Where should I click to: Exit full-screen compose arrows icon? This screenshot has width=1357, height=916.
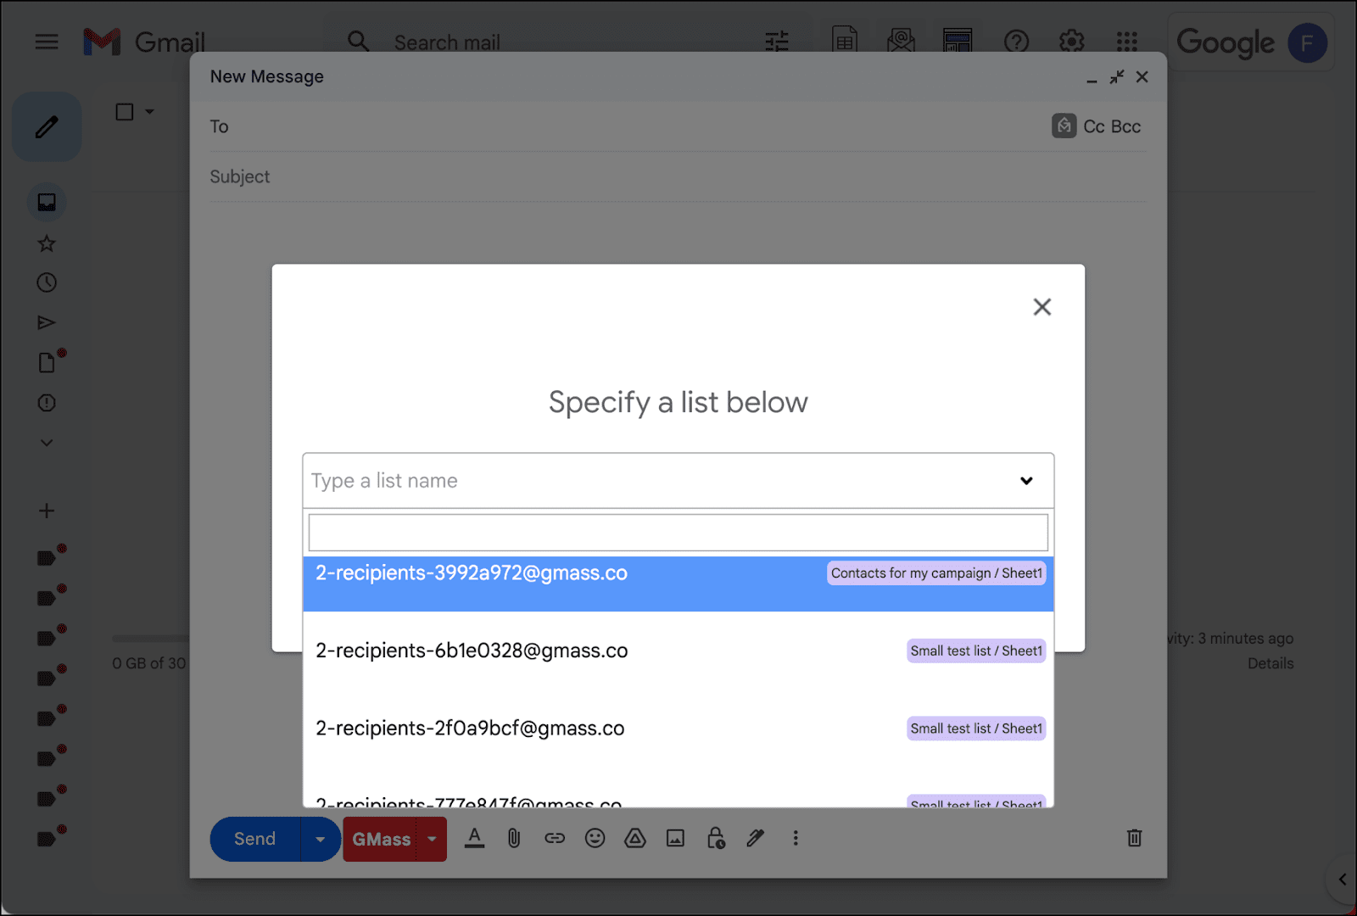pyautogui.click(x=1117, y=77)
